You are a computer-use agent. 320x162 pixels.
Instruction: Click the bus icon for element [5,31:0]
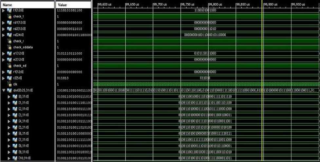point(15,127)
